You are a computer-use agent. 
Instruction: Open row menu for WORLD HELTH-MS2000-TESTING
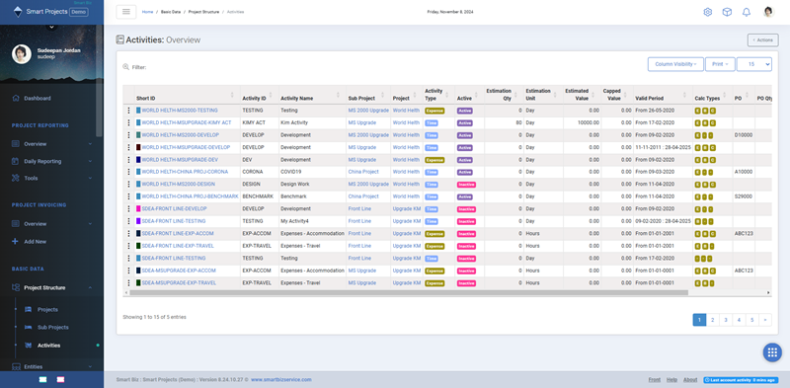point(128,111)
